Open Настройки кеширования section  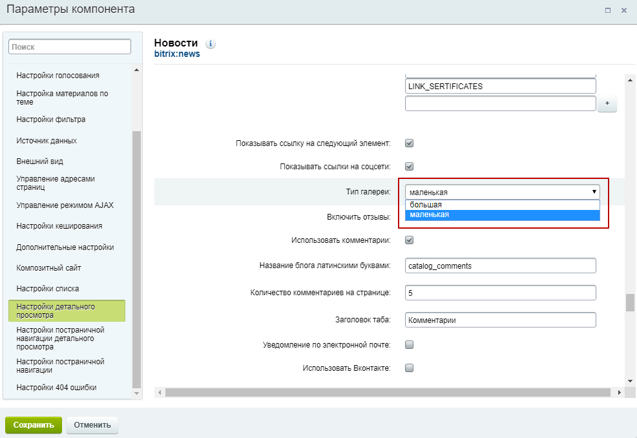click(59, 226)
